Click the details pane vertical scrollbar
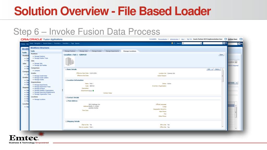The width and height of the screenshot is (267, 150). [x=223, y=76]
